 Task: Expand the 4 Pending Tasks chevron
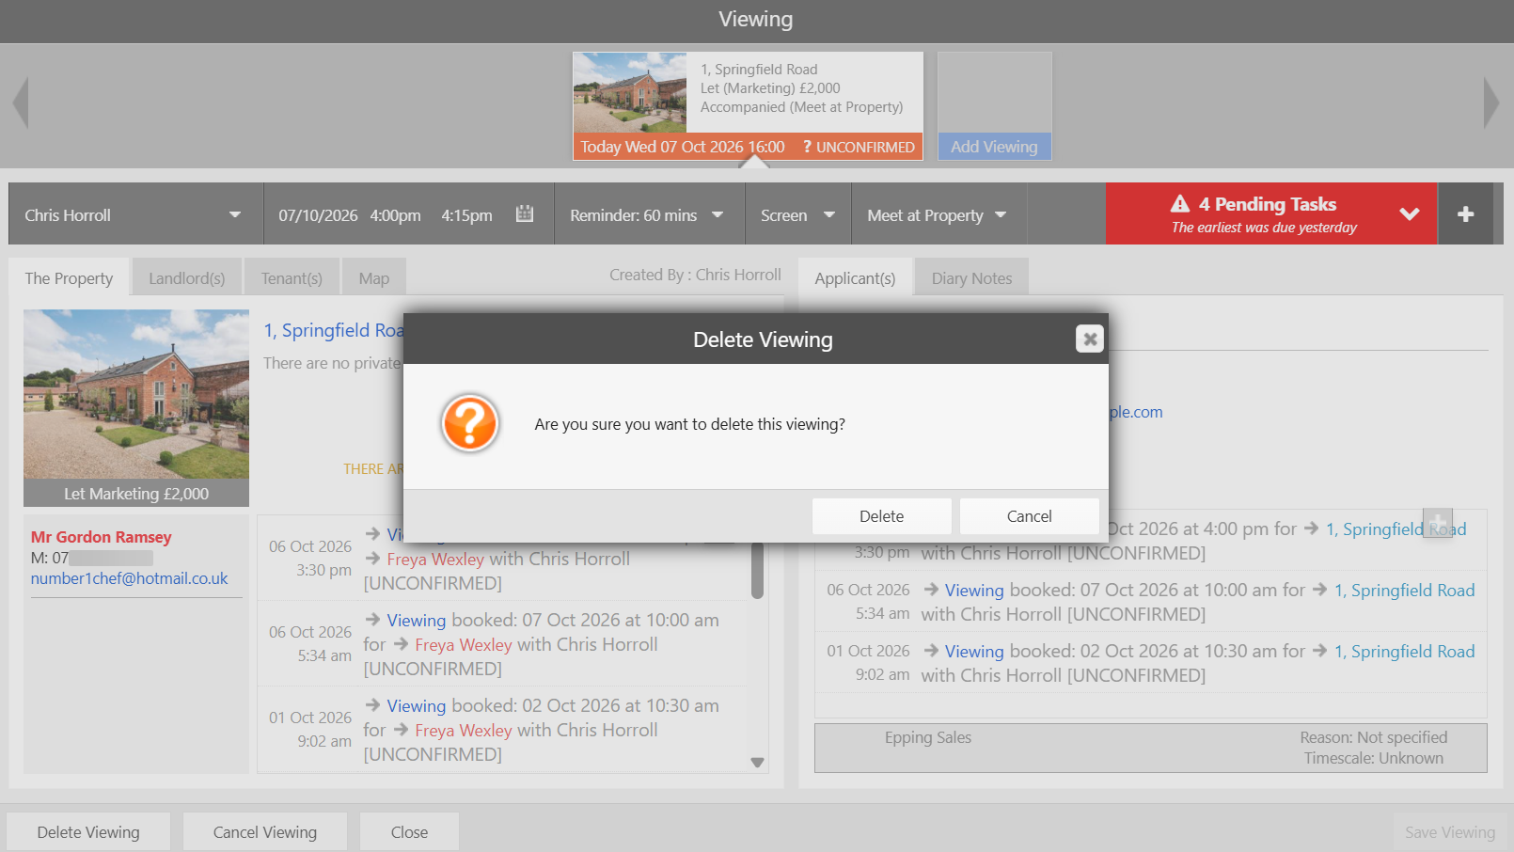click(x=1409, y=214)
